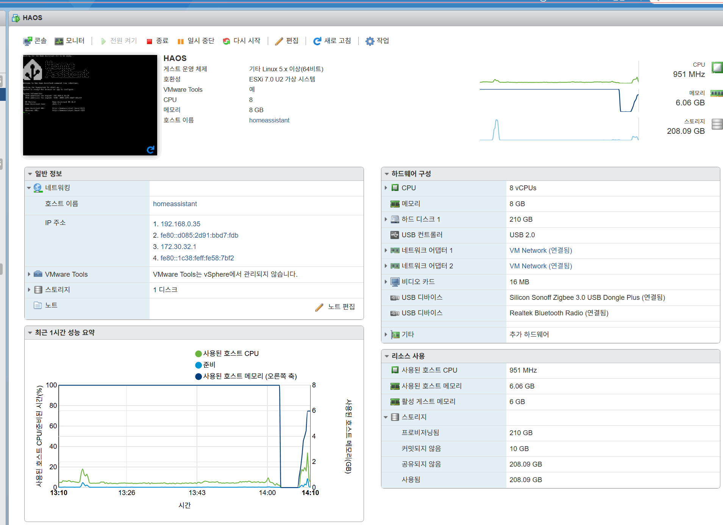Refresh the console screenshot thumbnail icon
This screenshot has height=525, width=723.
151,150
